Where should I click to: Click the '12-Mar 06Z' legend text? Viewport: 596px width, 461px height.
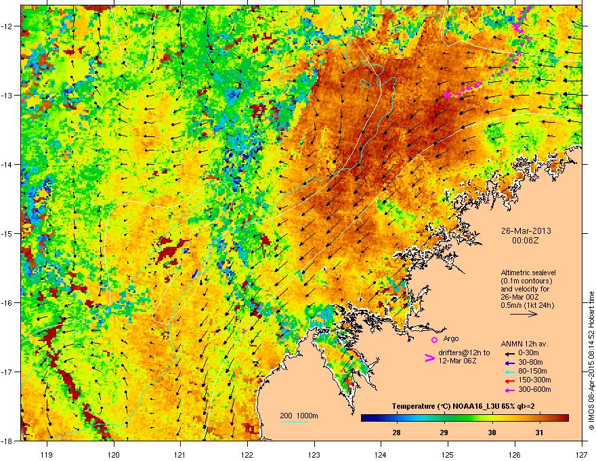click(457, 361)
